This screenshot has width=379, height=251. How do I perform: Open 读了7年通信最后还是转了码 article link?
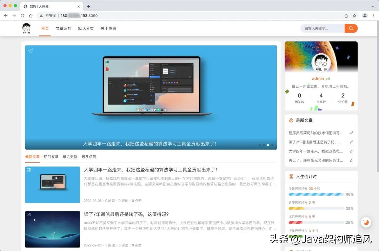126,214
